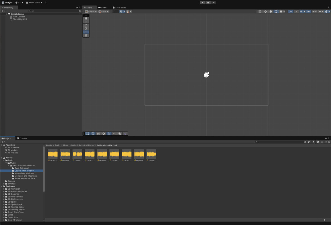Open the ST account dropdown
The image size is (331, 225).
coord(19,3)
